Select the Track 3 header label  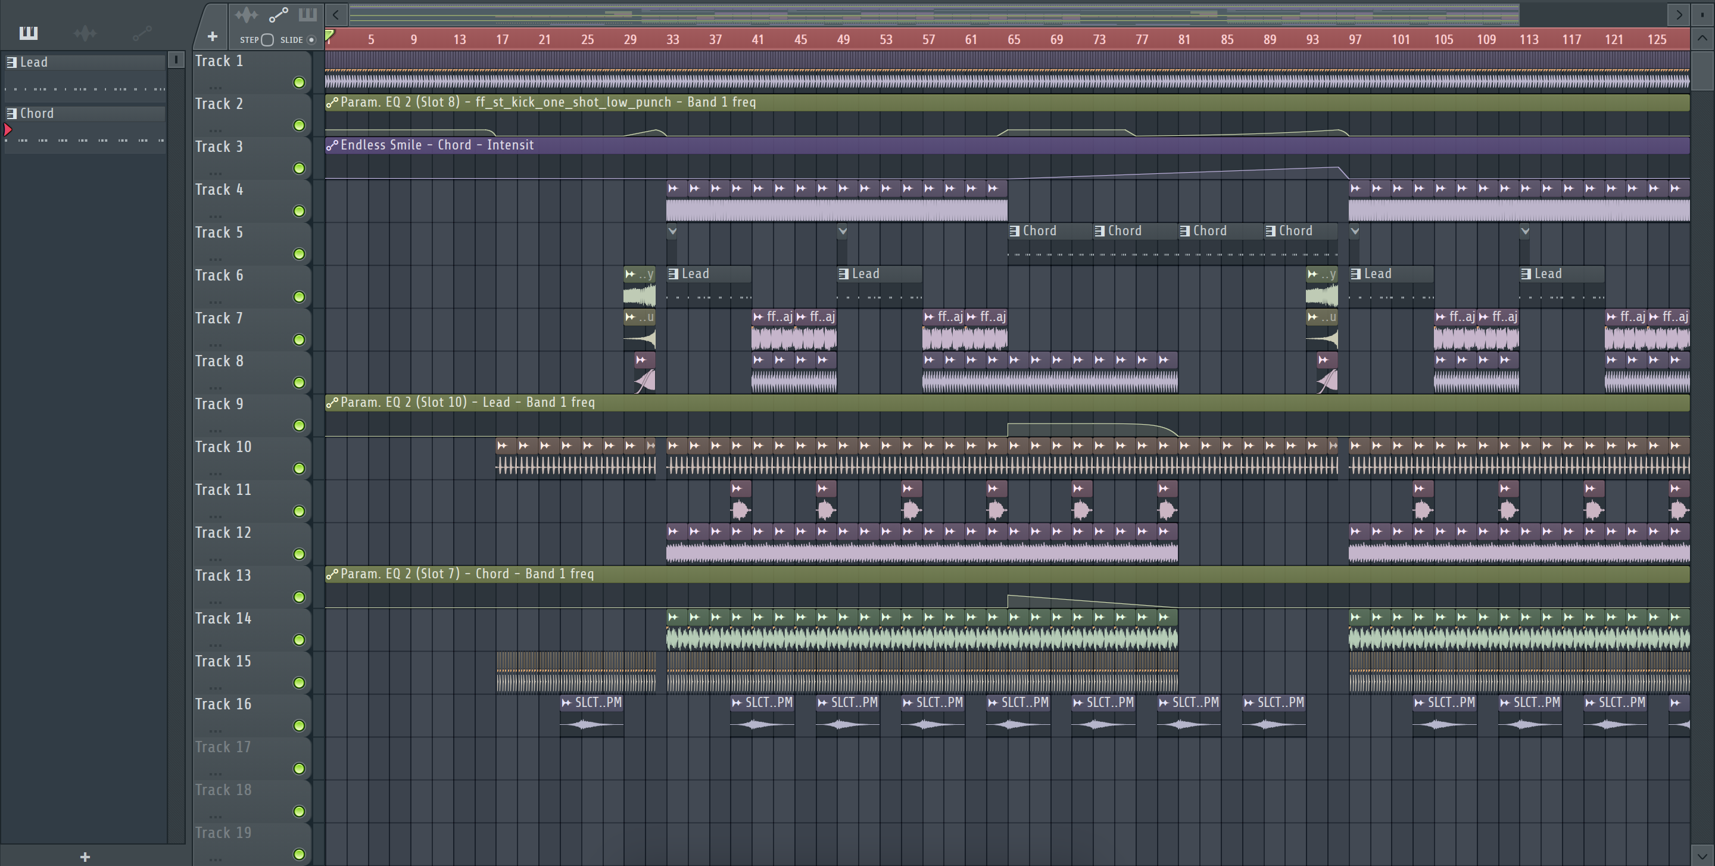click(x=219, y=147)
